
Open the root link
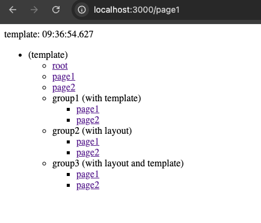pos(60,66)
